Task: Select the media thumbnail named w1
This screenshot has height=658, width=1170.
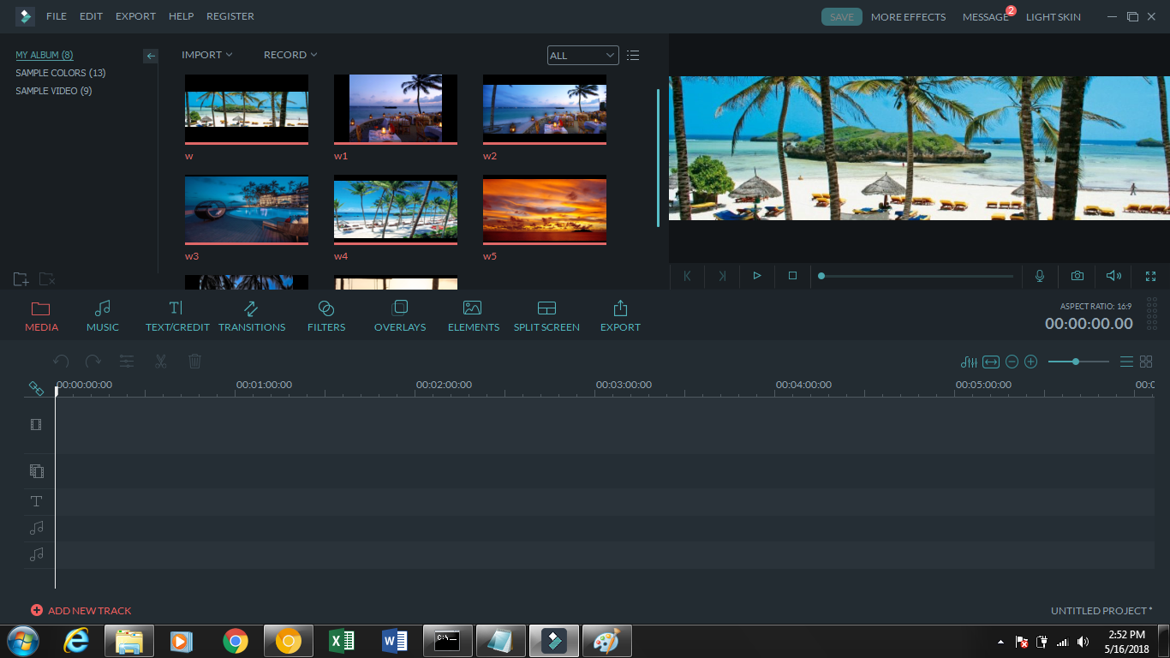Action: (396, 109)
